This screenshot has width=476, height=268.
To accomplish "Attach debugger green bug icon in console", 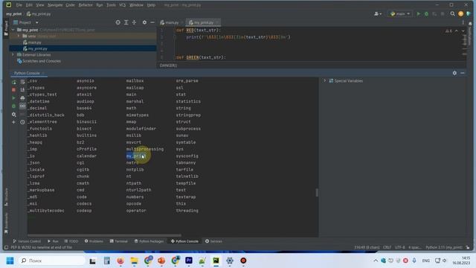I will click(x=13, y=106).
